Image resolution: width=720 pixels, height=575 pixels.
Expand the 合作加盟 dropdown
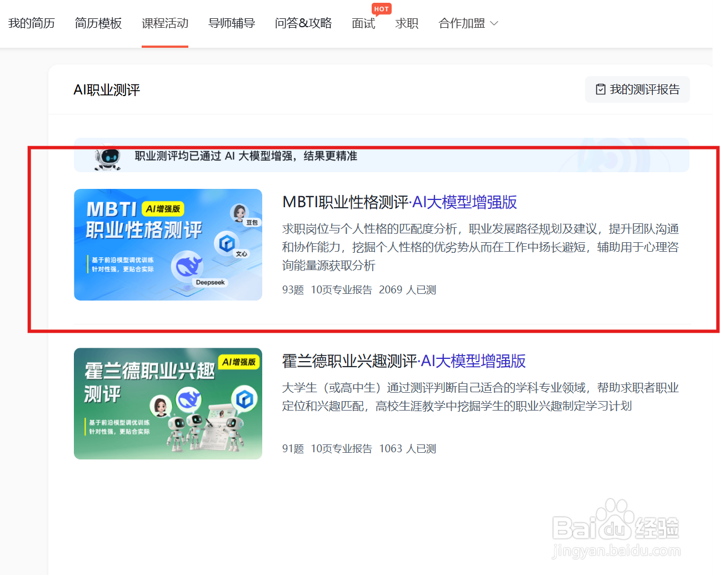coord(468,23)
